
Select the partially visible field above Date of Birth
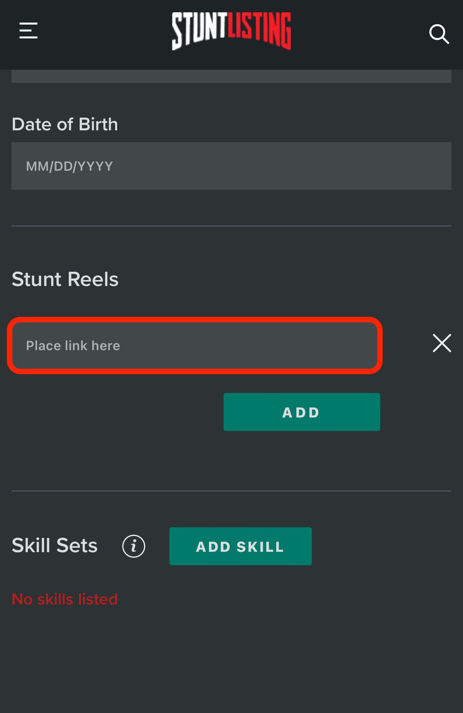[231, 76]
